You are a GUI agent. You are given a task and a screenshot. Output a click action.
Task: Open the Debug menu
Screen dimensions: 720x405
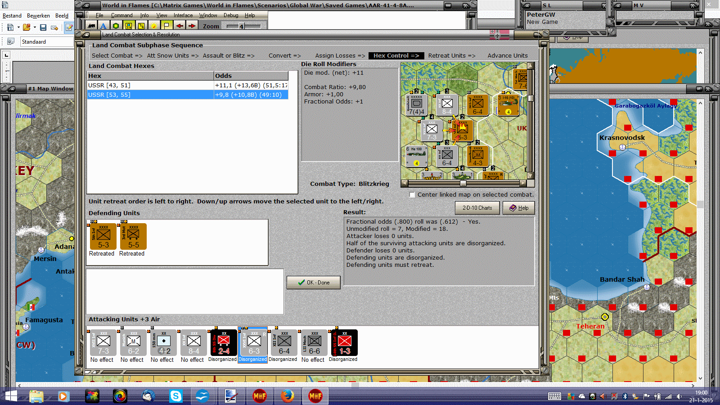click(x=231, y=15)
